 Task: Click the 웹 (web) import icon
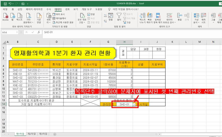(13, 17)
